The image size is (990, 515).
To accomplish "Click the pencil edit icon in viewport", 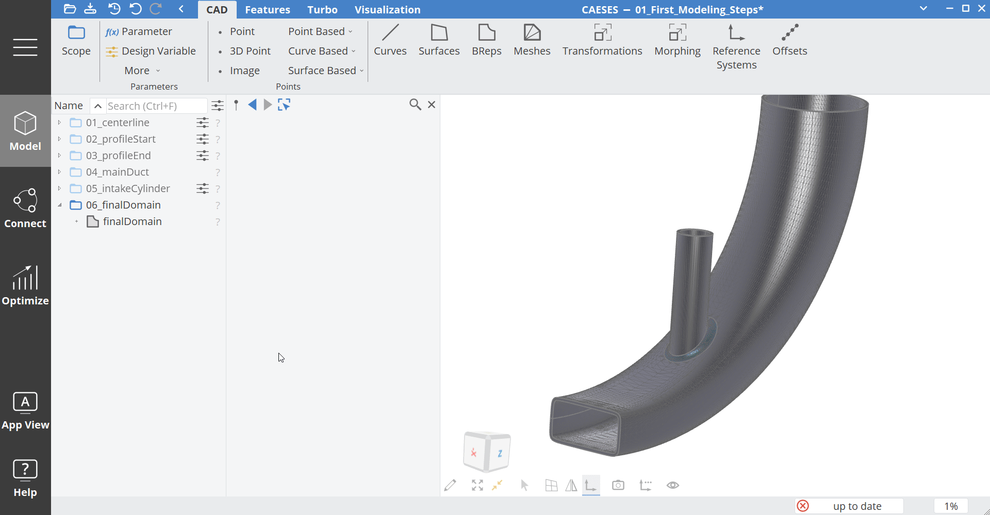I will pos(450,485).
